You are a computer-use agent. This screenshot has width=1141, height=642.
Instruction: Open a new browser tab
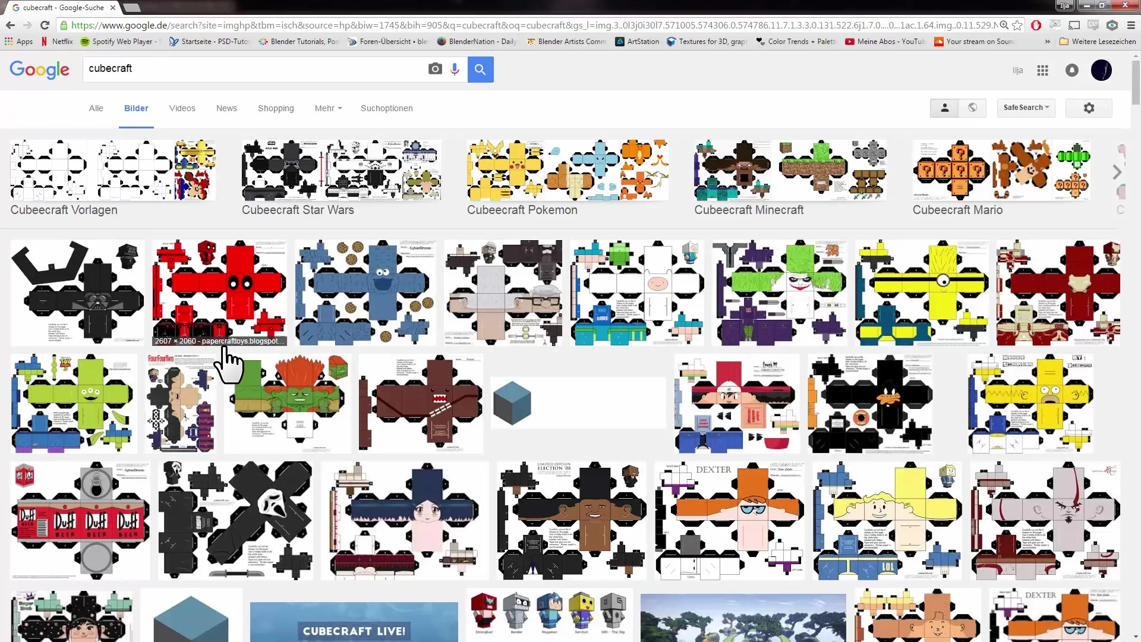pyautogui.click(x=131, y=8)
